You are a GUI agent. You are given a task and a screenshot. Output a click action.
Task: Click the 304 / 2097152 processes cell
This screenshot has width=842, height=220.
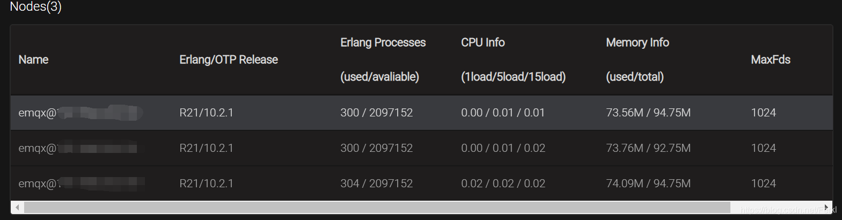[377, 184]
